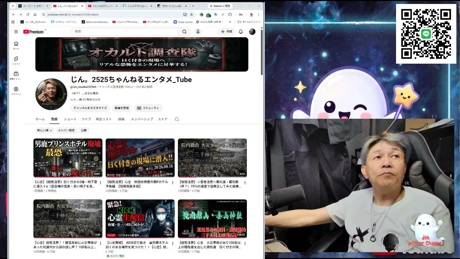Screen dimensions: 460x259
Task: Filter videos by メンバー限定 chip
Action: pyautogui.click(x=66, y=130)
